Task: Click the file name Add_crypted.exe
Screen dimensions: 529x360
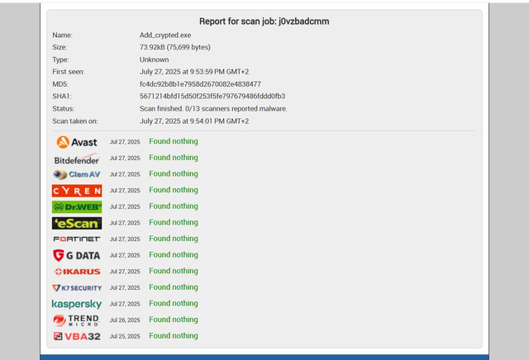Action: [165, 35]
